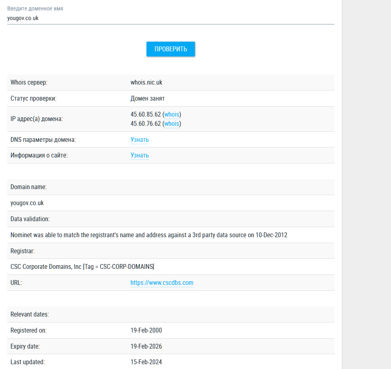Click Узнать link for DNS параметры домена

coord(139,140)
